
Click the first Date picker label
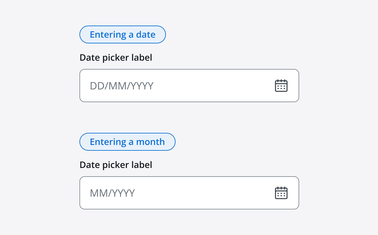[x=116, y=57]
